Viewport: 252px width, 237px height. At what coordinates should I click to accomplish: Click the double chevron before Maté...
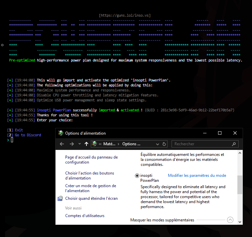tap(100, 144)
